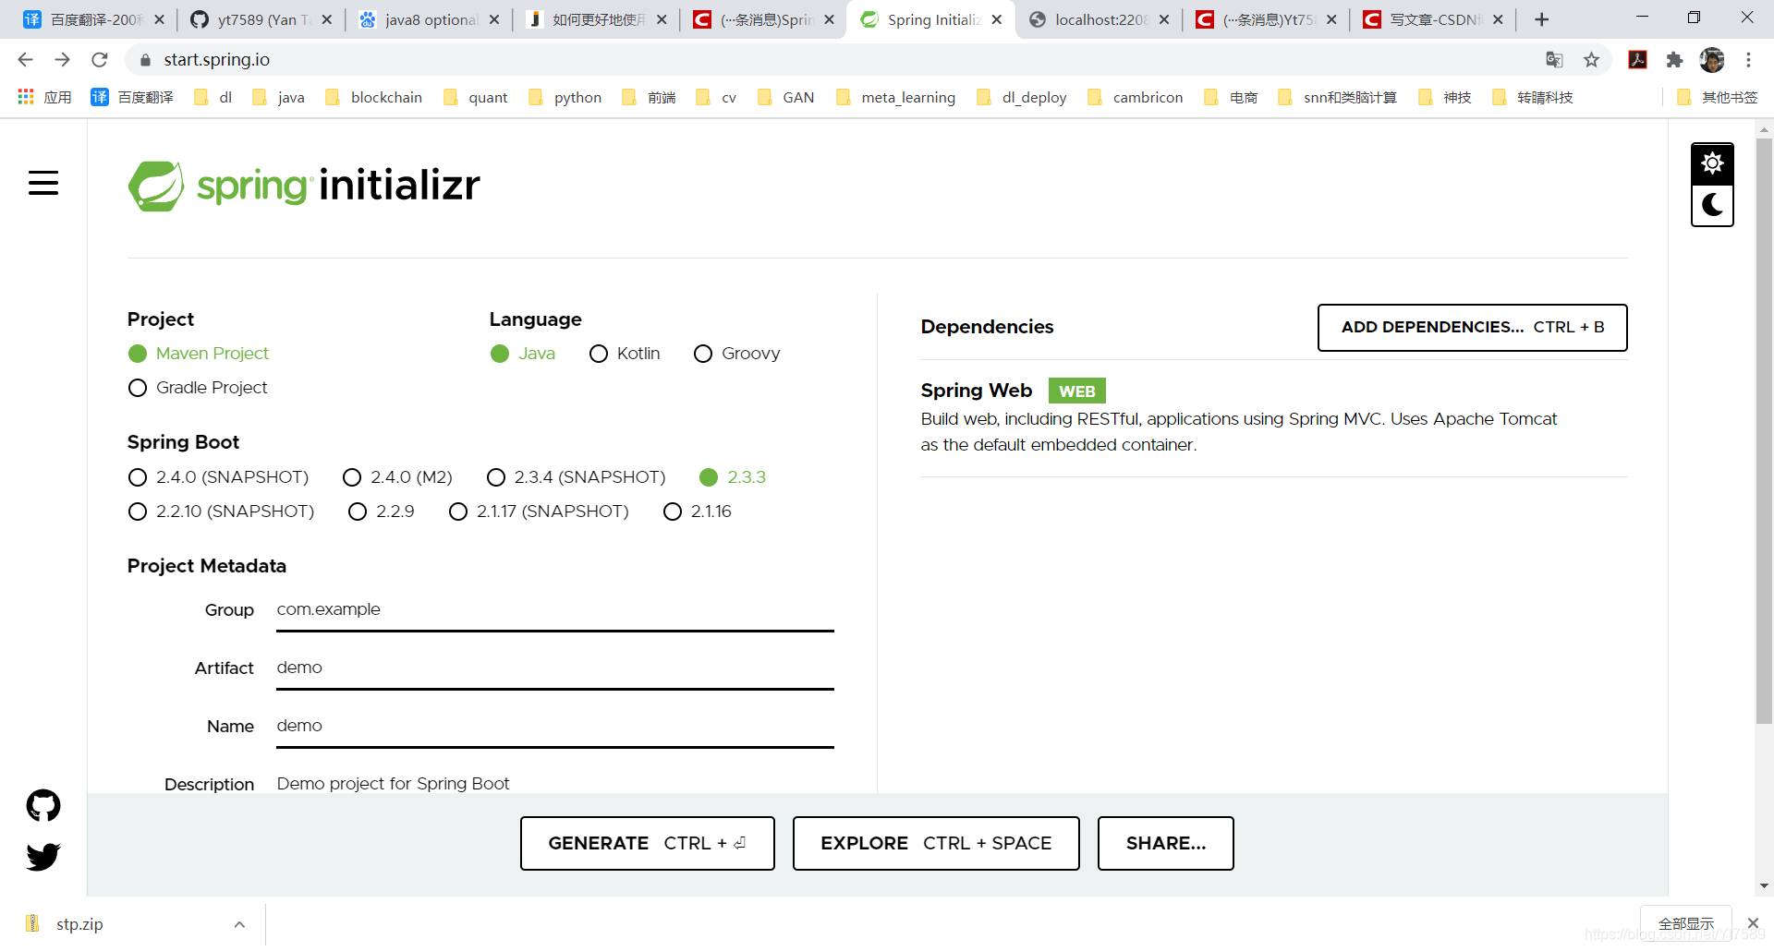Select Spring Boot 2.1.17 (SNAPSHOT)
The height and width of the screenshot is (951, 1774).
pos(539,512)
